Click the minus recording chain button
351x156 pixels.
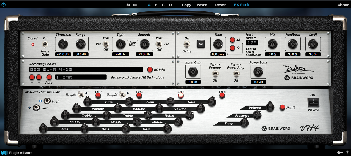32,77
